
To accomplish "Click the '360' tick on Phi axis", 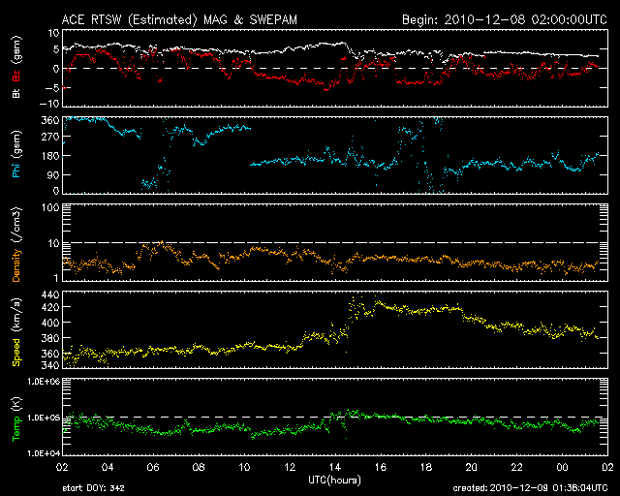I will 50,120.
